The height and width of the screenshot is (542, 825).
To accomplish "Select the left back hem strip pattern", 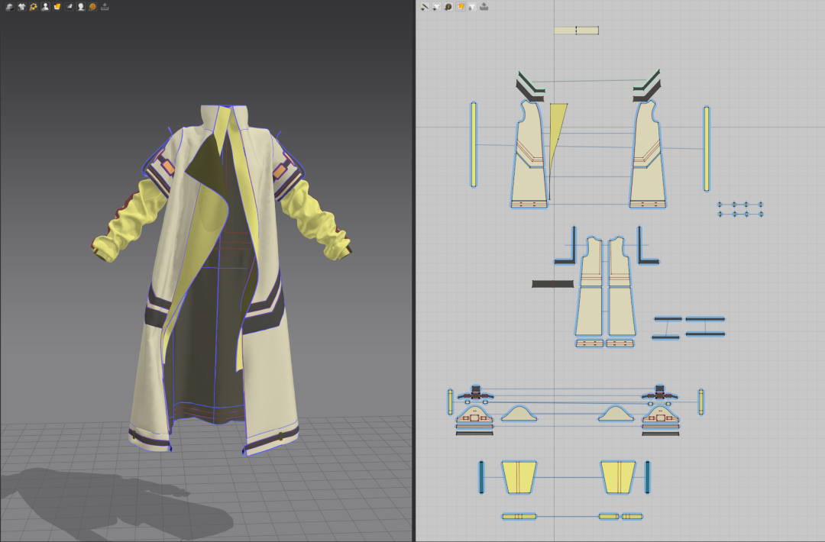I will pyautogui.click(x=590, y=344).
